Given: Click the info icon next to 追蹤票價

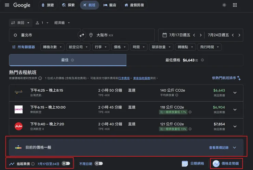Looking at the screenshot, I should click(x=33, y=164).
